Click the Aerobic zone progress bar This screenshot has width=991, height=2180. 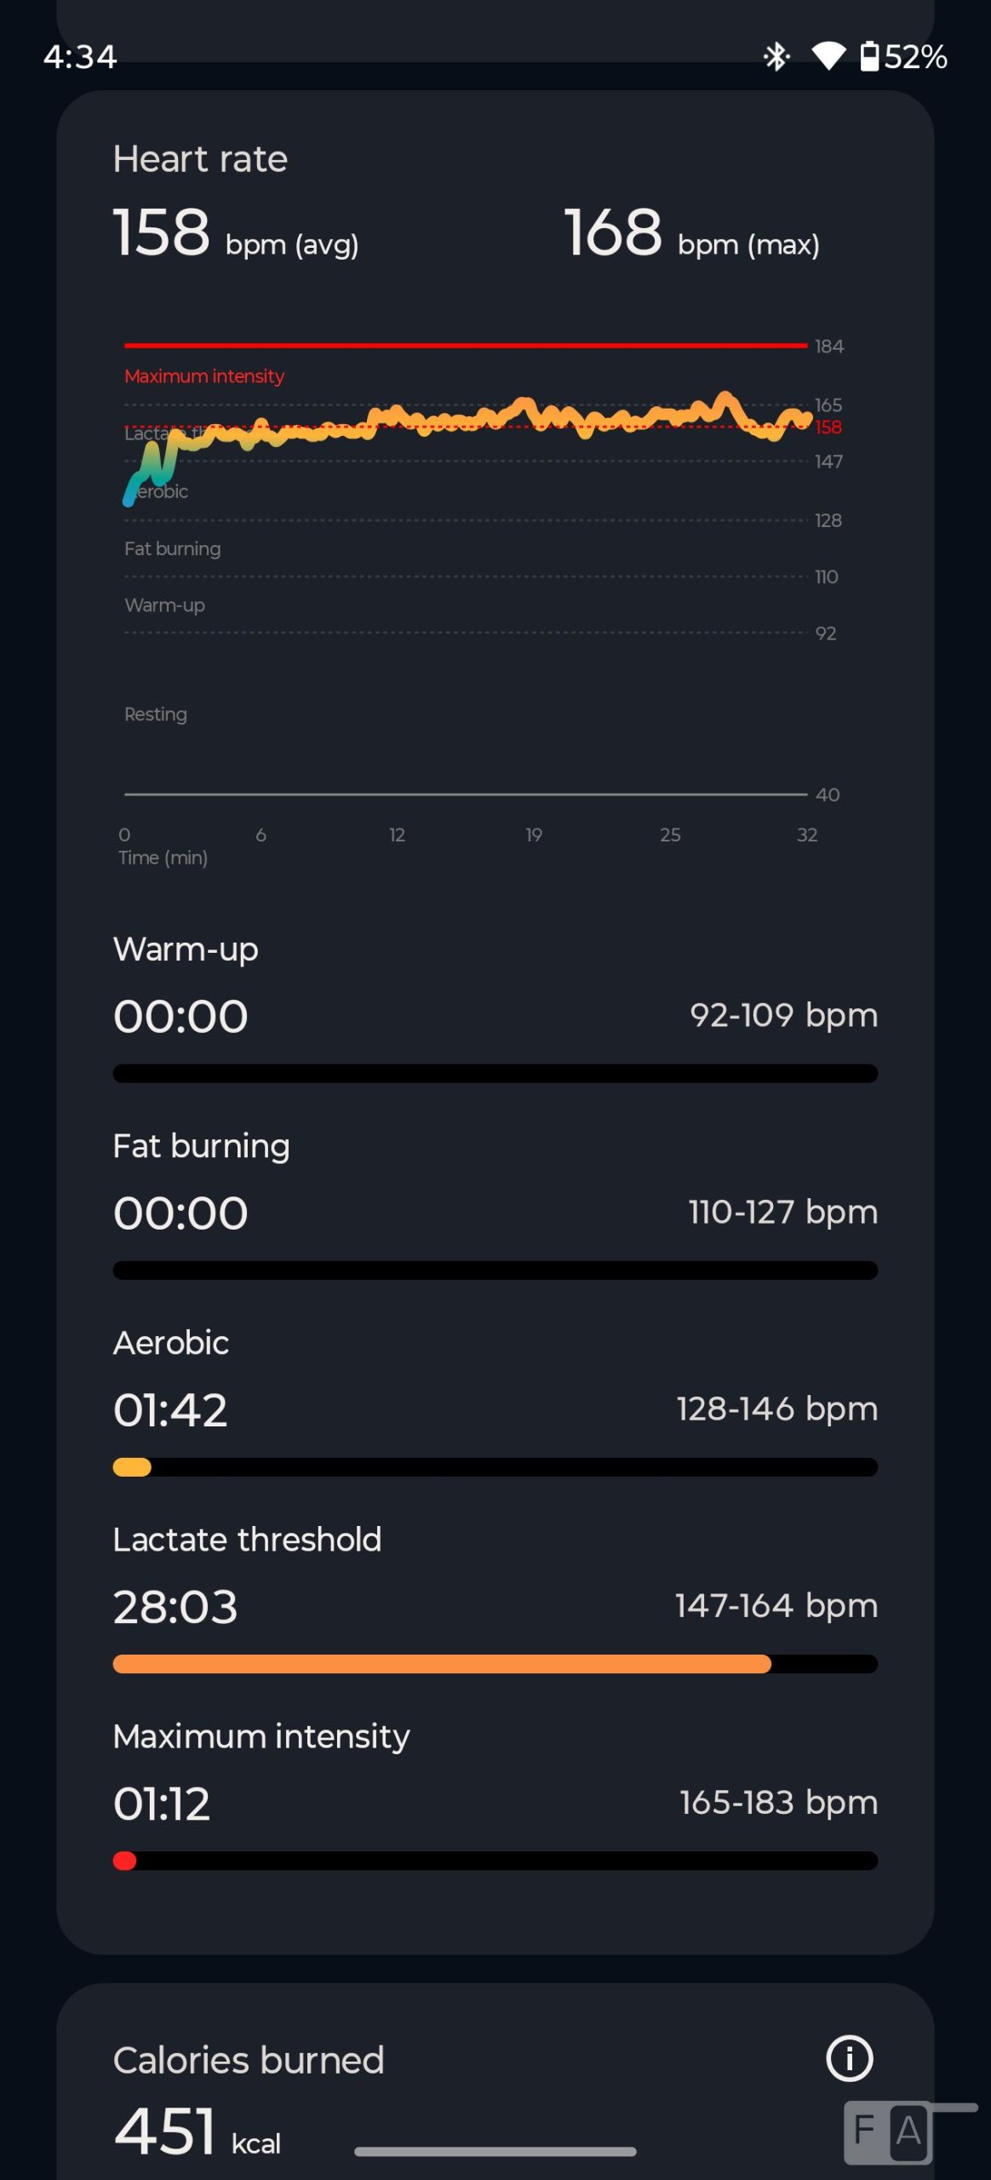tap(495, 1467)
